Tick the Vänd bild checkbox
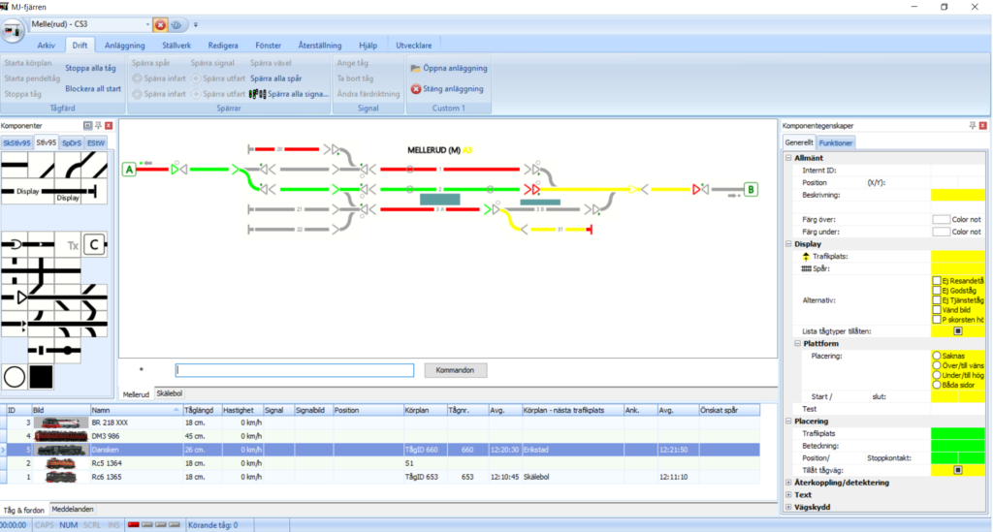The image size is (993, 532). 937,309
